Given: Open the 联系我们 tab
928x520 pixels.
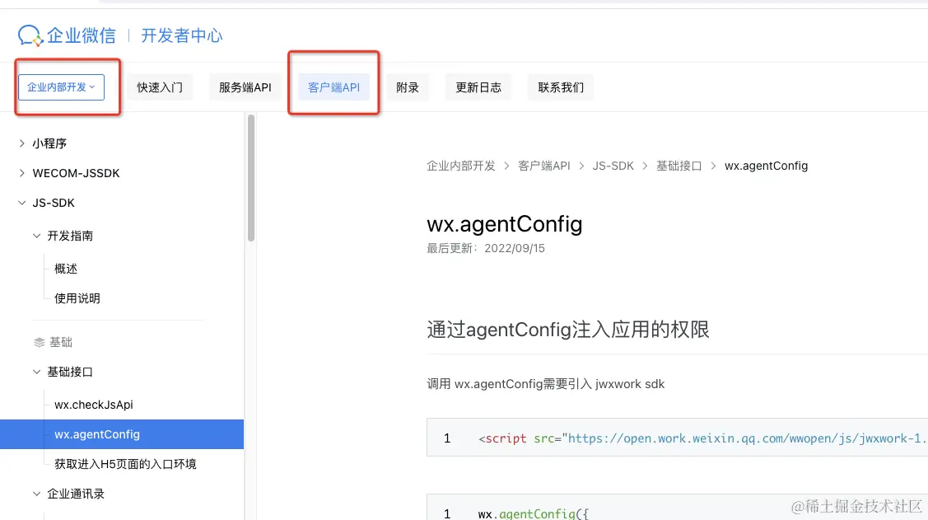Looking at the screenshot, I should coord(561,87).
